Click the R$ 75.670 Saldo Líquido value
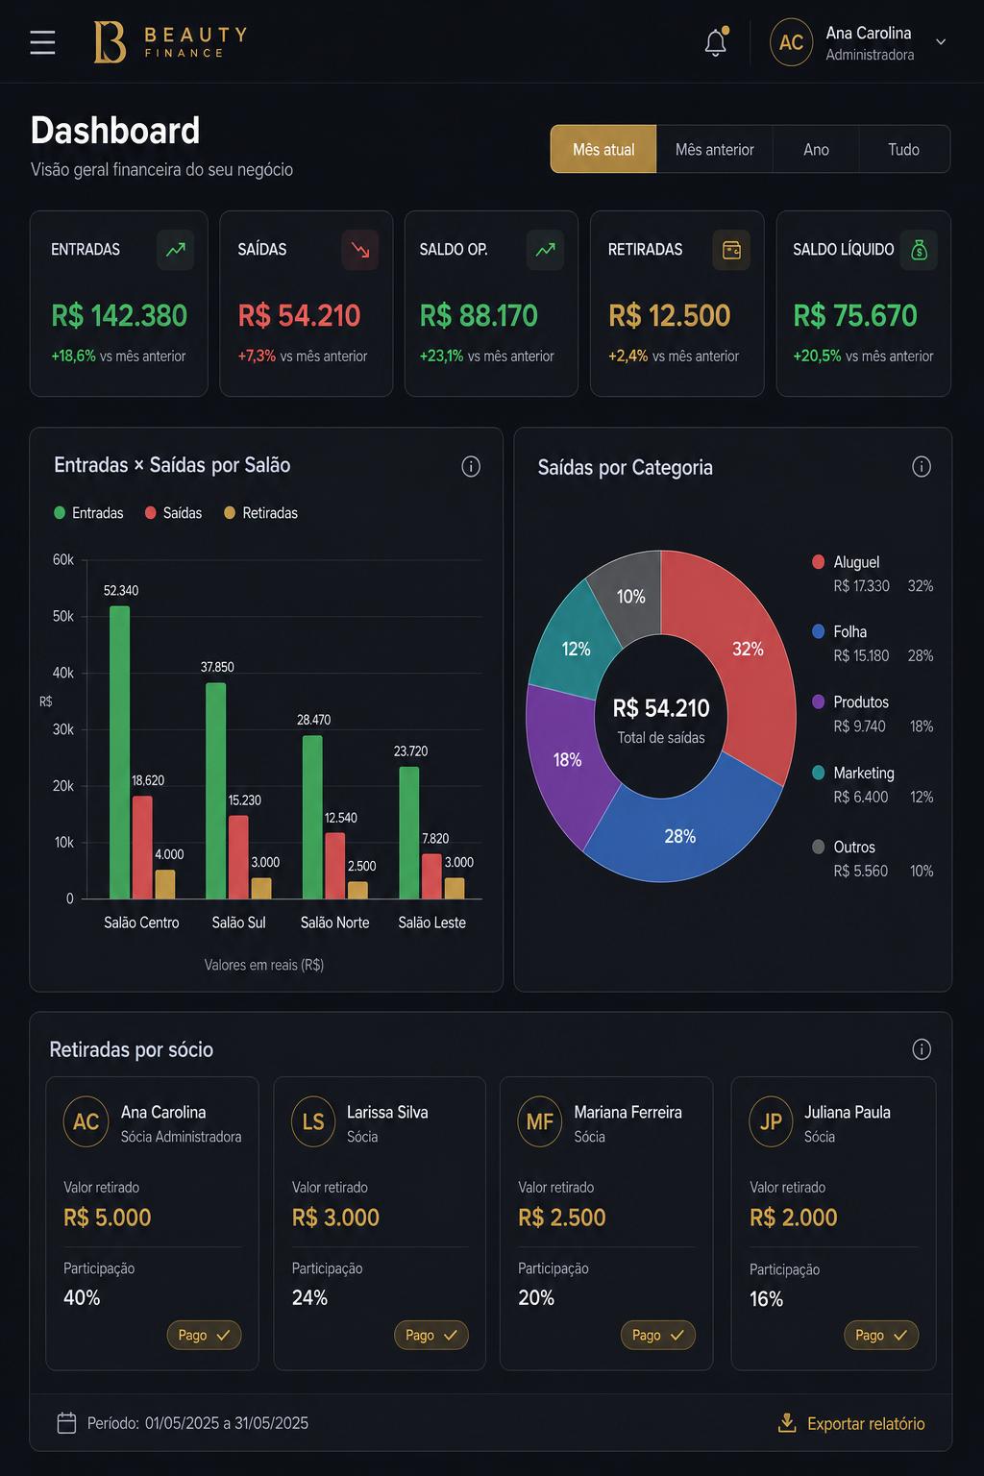Viewport: 984px width, 1476px height. click(855, 315)
